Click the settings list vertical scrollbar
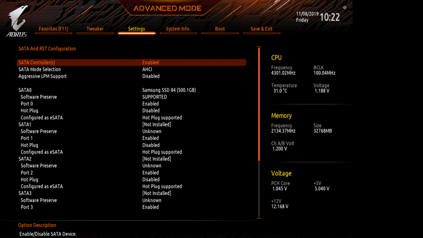The image size is (423, 238). point(259,132)
